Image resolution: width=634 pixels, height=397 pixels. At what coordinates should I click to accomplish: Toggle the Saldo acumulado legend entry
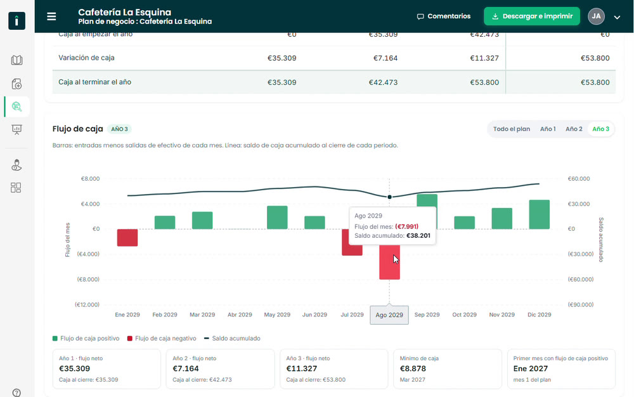(232, 339)
